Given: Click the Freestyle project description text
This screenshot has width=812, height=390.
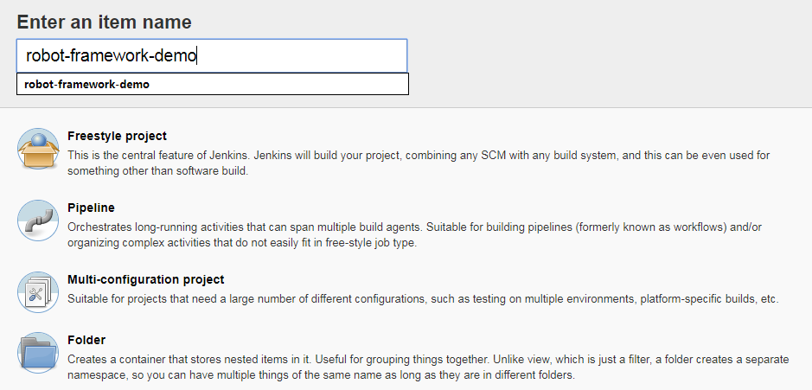Looking at the screenshot, I should (x=419, y=163).
